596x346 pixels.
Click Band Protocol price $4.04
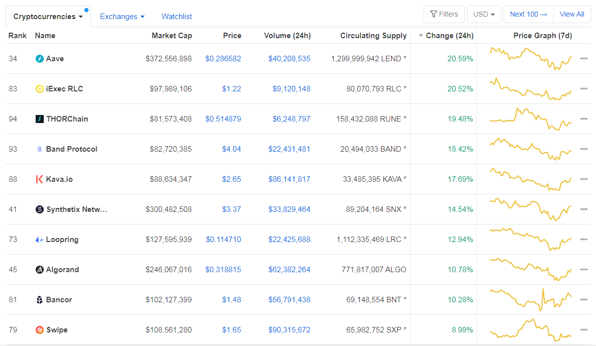[232, 149]
